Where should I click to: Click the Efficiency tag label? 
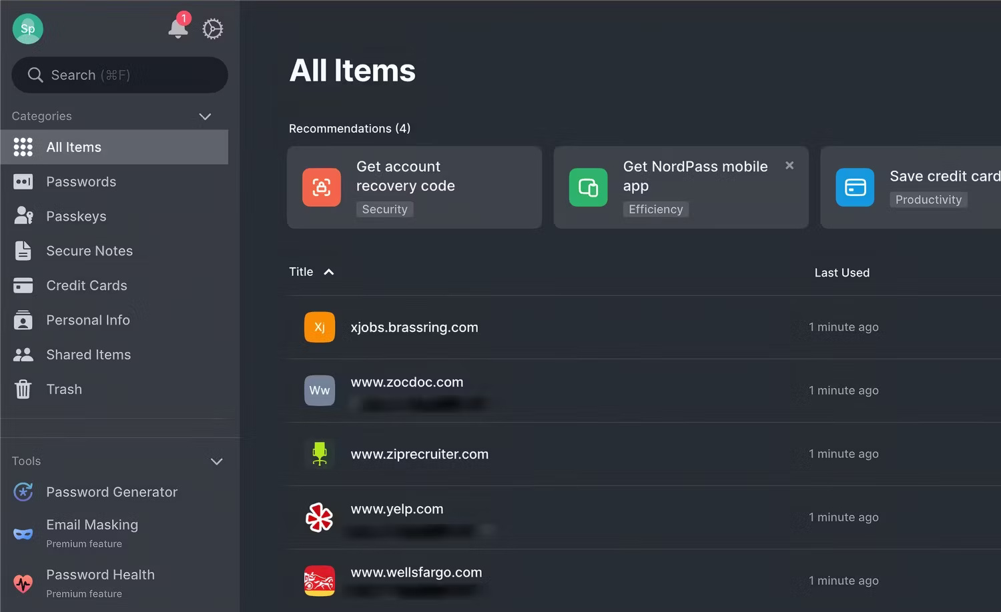(656, 209)
